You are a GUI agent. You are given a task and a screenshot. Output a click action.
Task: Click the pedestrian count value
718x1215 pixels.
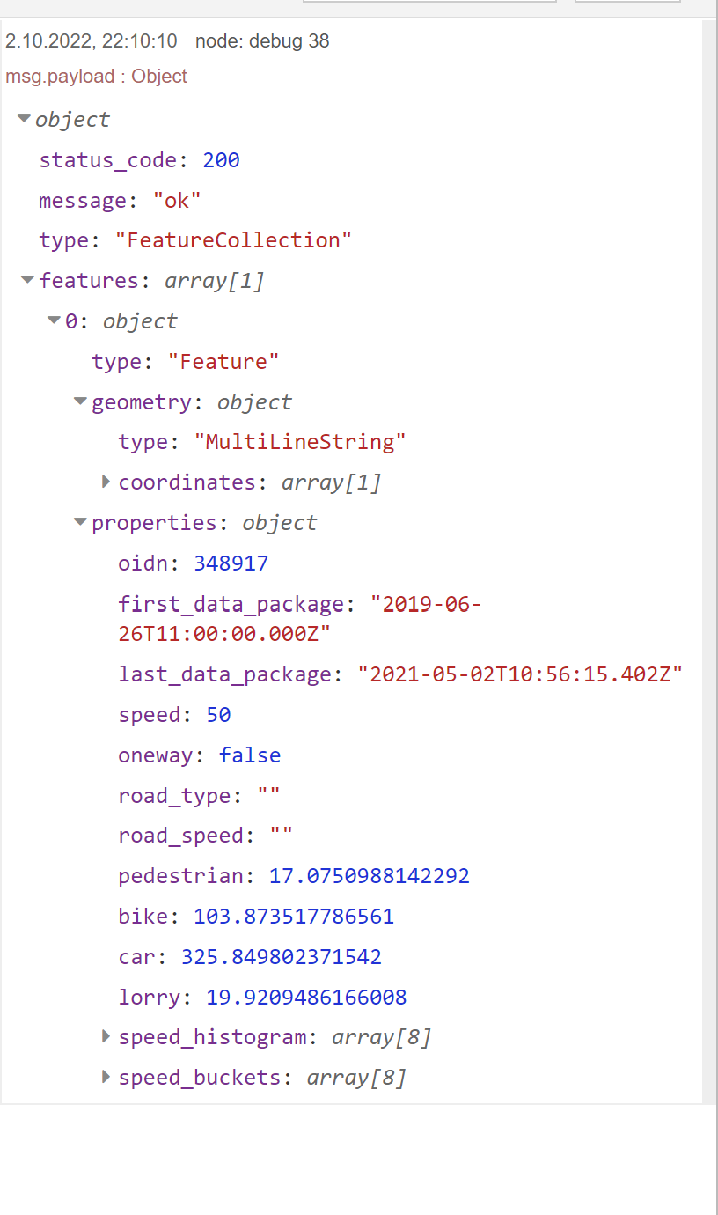[369, 876]
